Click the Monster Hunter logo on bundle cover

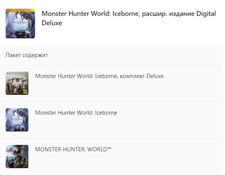pos(20,24)
